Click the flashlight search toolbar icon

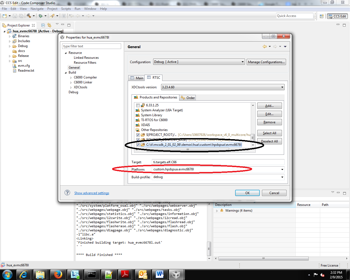pyautogui.click(x=52, y=16)
